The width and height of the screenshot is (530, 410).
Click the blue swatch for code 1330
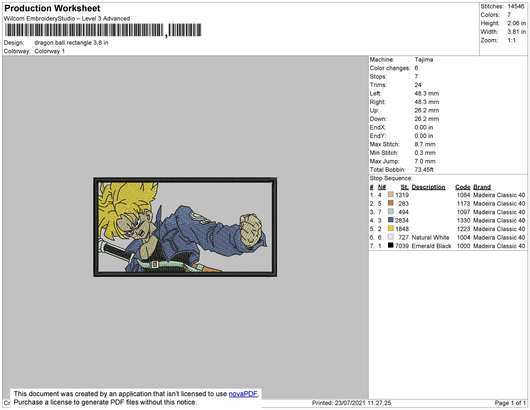coord(391,220)
